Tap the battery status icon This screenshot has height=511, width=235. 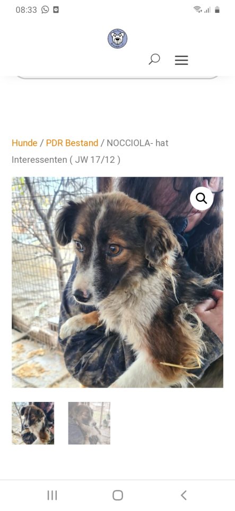[x=217, y=10]
